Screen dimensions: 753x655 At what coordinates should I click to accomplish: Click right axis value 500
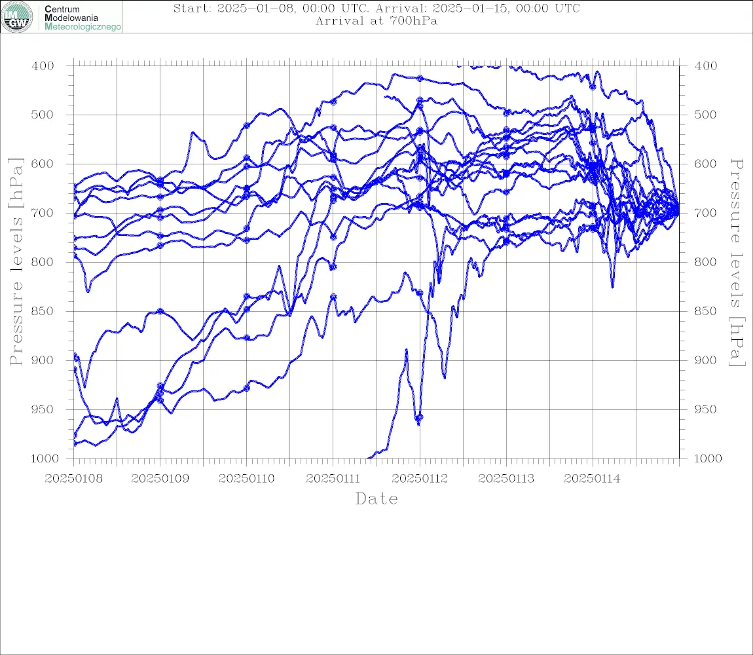[705, 115]
